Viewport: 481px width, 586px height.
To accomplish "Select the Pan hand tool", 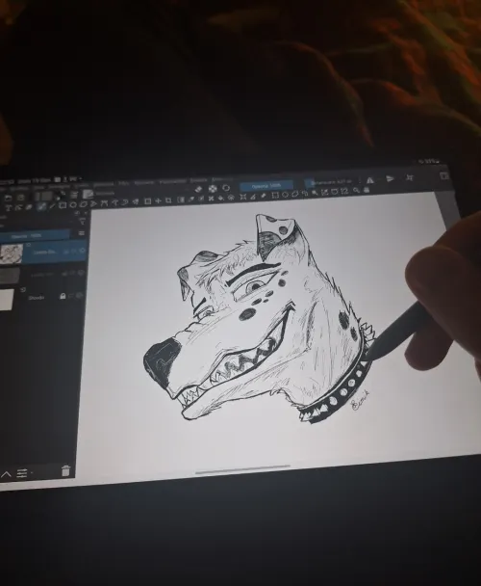I will (367, 190).
